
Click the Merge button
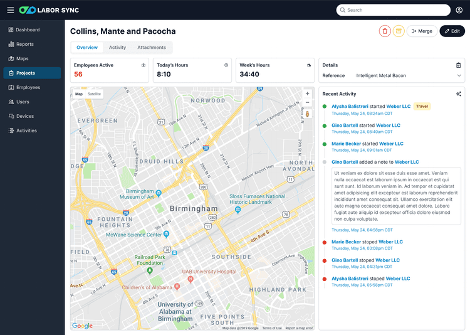pos(422,31)
